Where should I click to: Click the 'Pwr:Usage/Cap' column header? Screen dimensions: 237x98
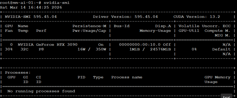point(89,31)
